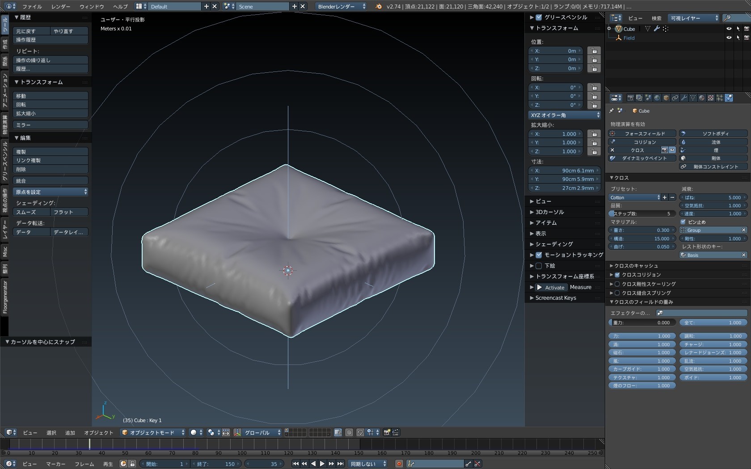751x469 pixels.
Task: Open the オブジェクト menu in 3D view header
Action: coord(99,433)
